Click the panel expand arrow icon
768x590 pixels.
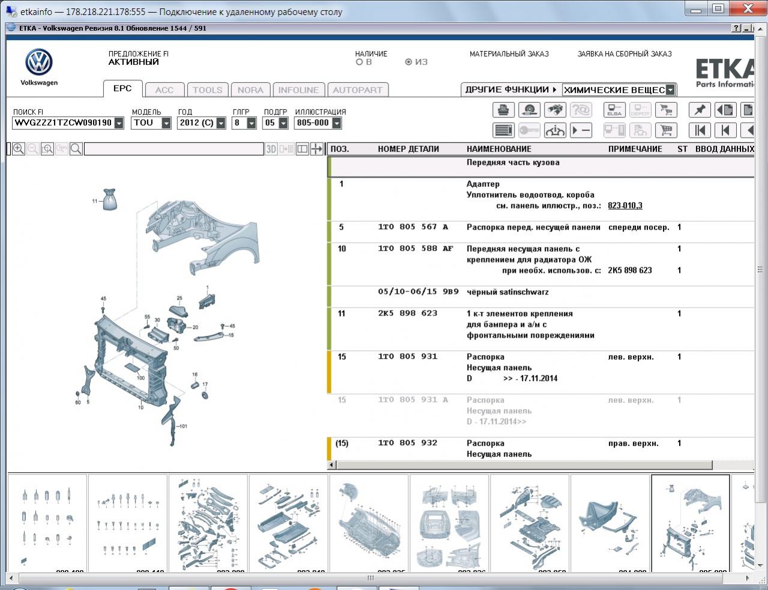316,149
